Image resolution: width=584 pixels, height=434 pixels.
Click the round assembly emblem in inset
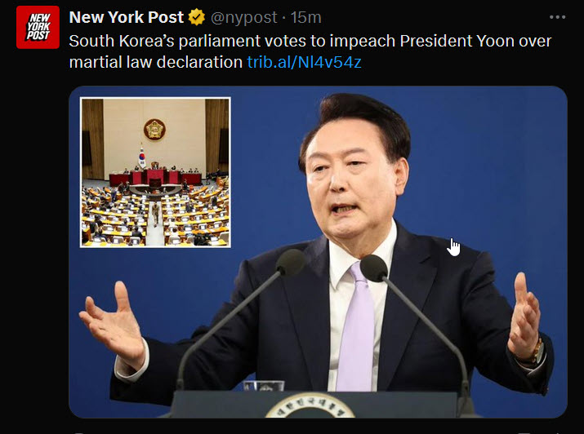click(154, 130)
